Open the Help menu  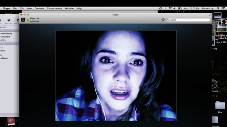coord(79,8)
